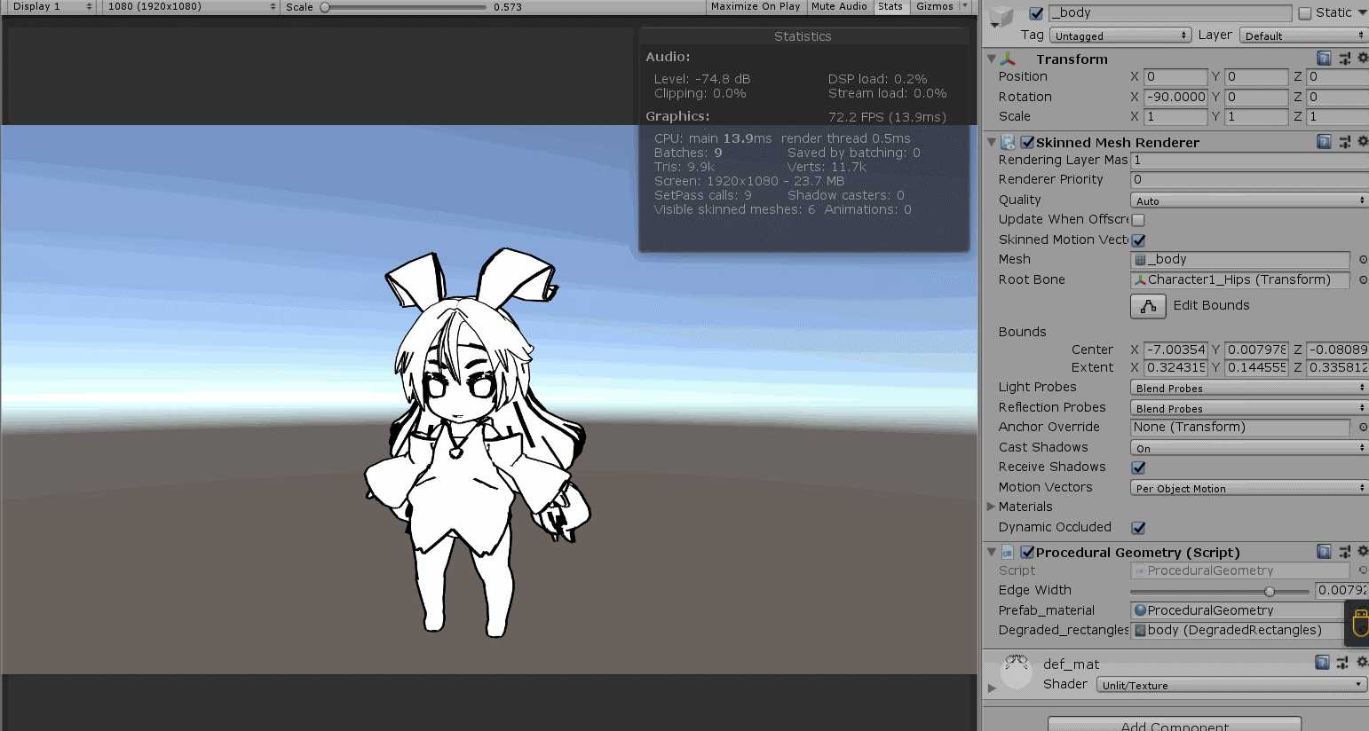Click the Add Component button
The height and width of the screenshot is (731, 1369).
point(1175,725)
